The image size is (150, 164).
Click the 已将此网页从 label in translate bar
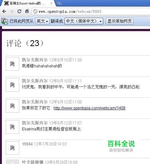click(x=21, y=21)
